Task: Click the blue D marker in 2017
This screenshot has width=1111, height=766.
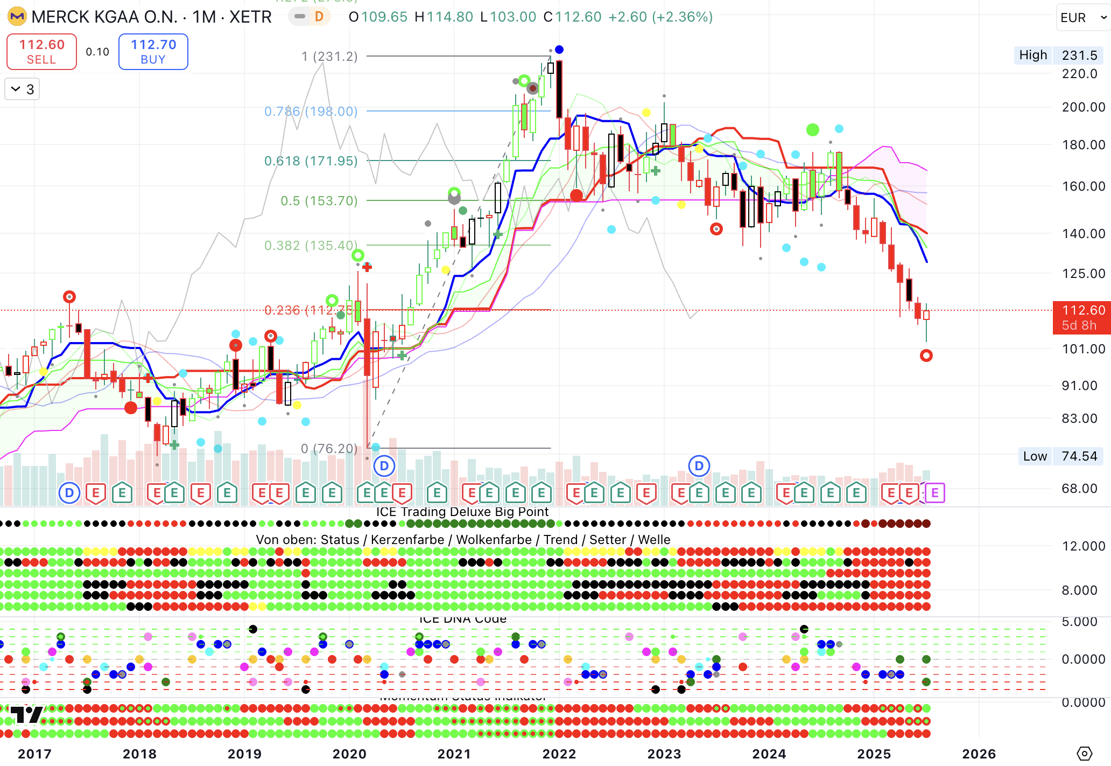Action: (x=69, y=492)
